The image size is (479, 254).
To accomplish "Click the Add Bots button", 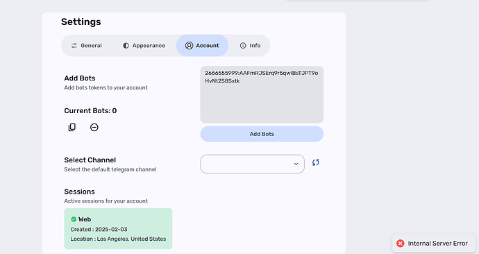I will (x=262, y=134).
